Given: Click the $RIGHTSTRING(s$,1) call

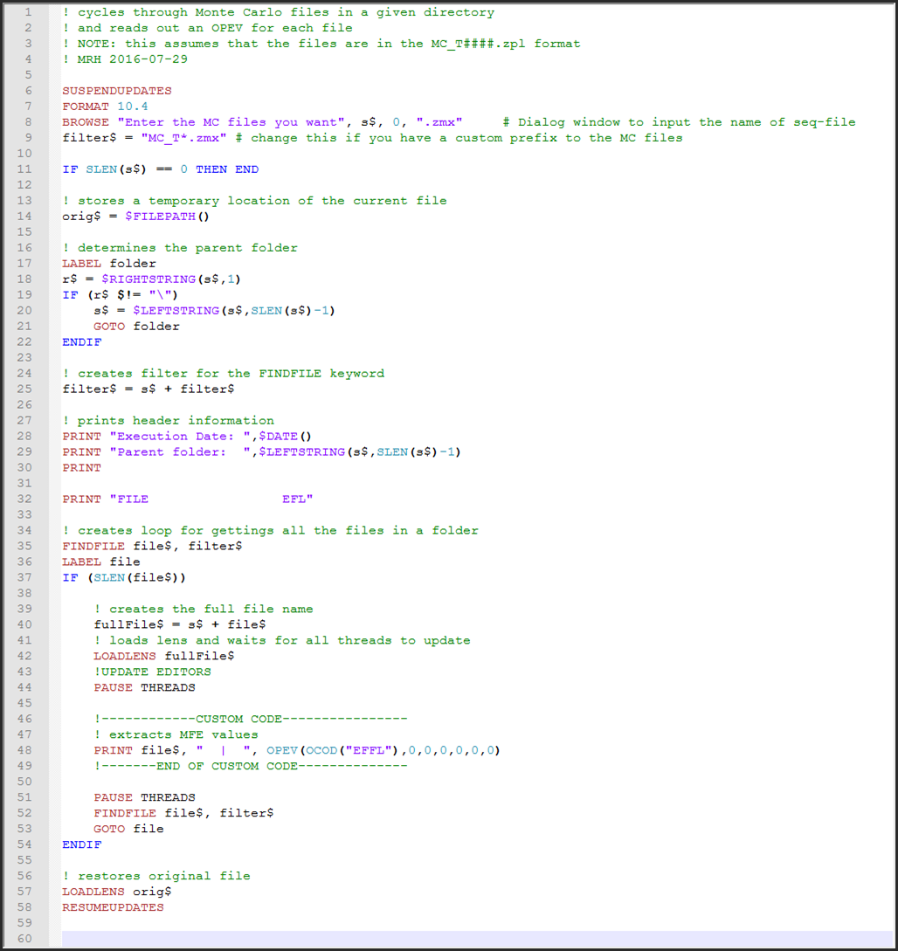Looking at the screenshot, I should coord(171,279).
